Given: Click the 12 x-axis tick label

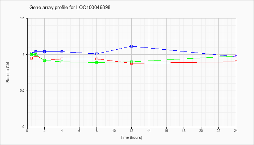Looking at the screenshot, I should click(x=131, y=131).
